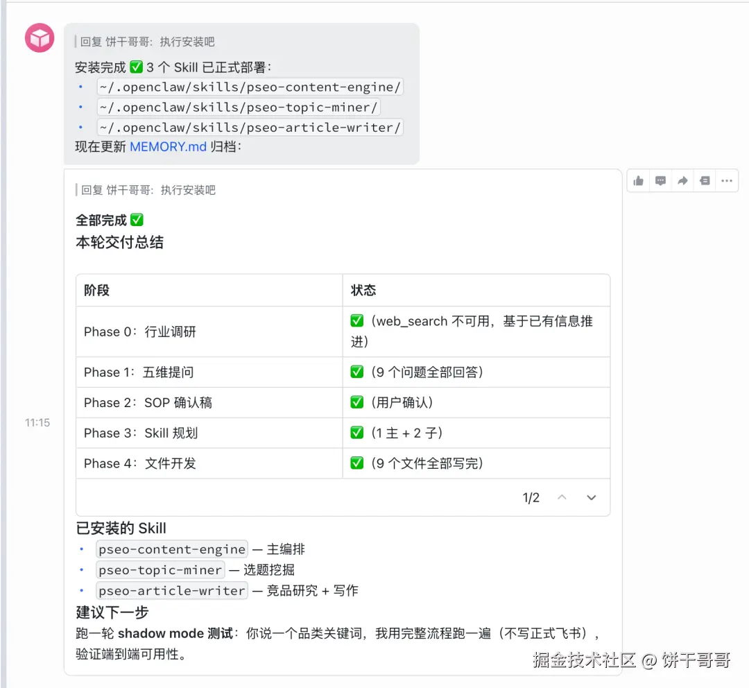This screenshot has height=688, width=749.
Task: Click the 11:15 message timestamp
Action: [37, 422]
